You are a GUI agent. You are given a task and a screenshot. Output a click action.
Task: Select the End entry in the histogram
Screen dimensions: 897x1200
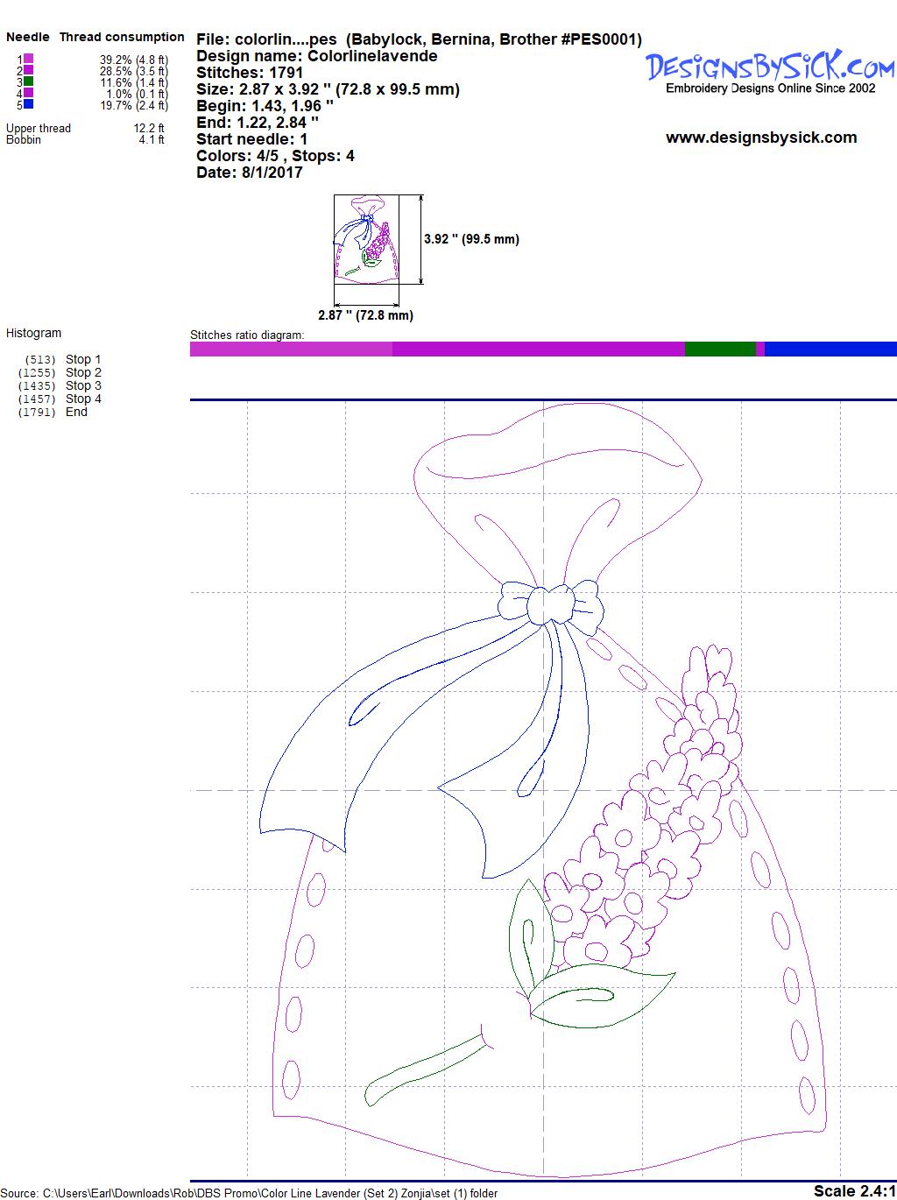point(76,412)
